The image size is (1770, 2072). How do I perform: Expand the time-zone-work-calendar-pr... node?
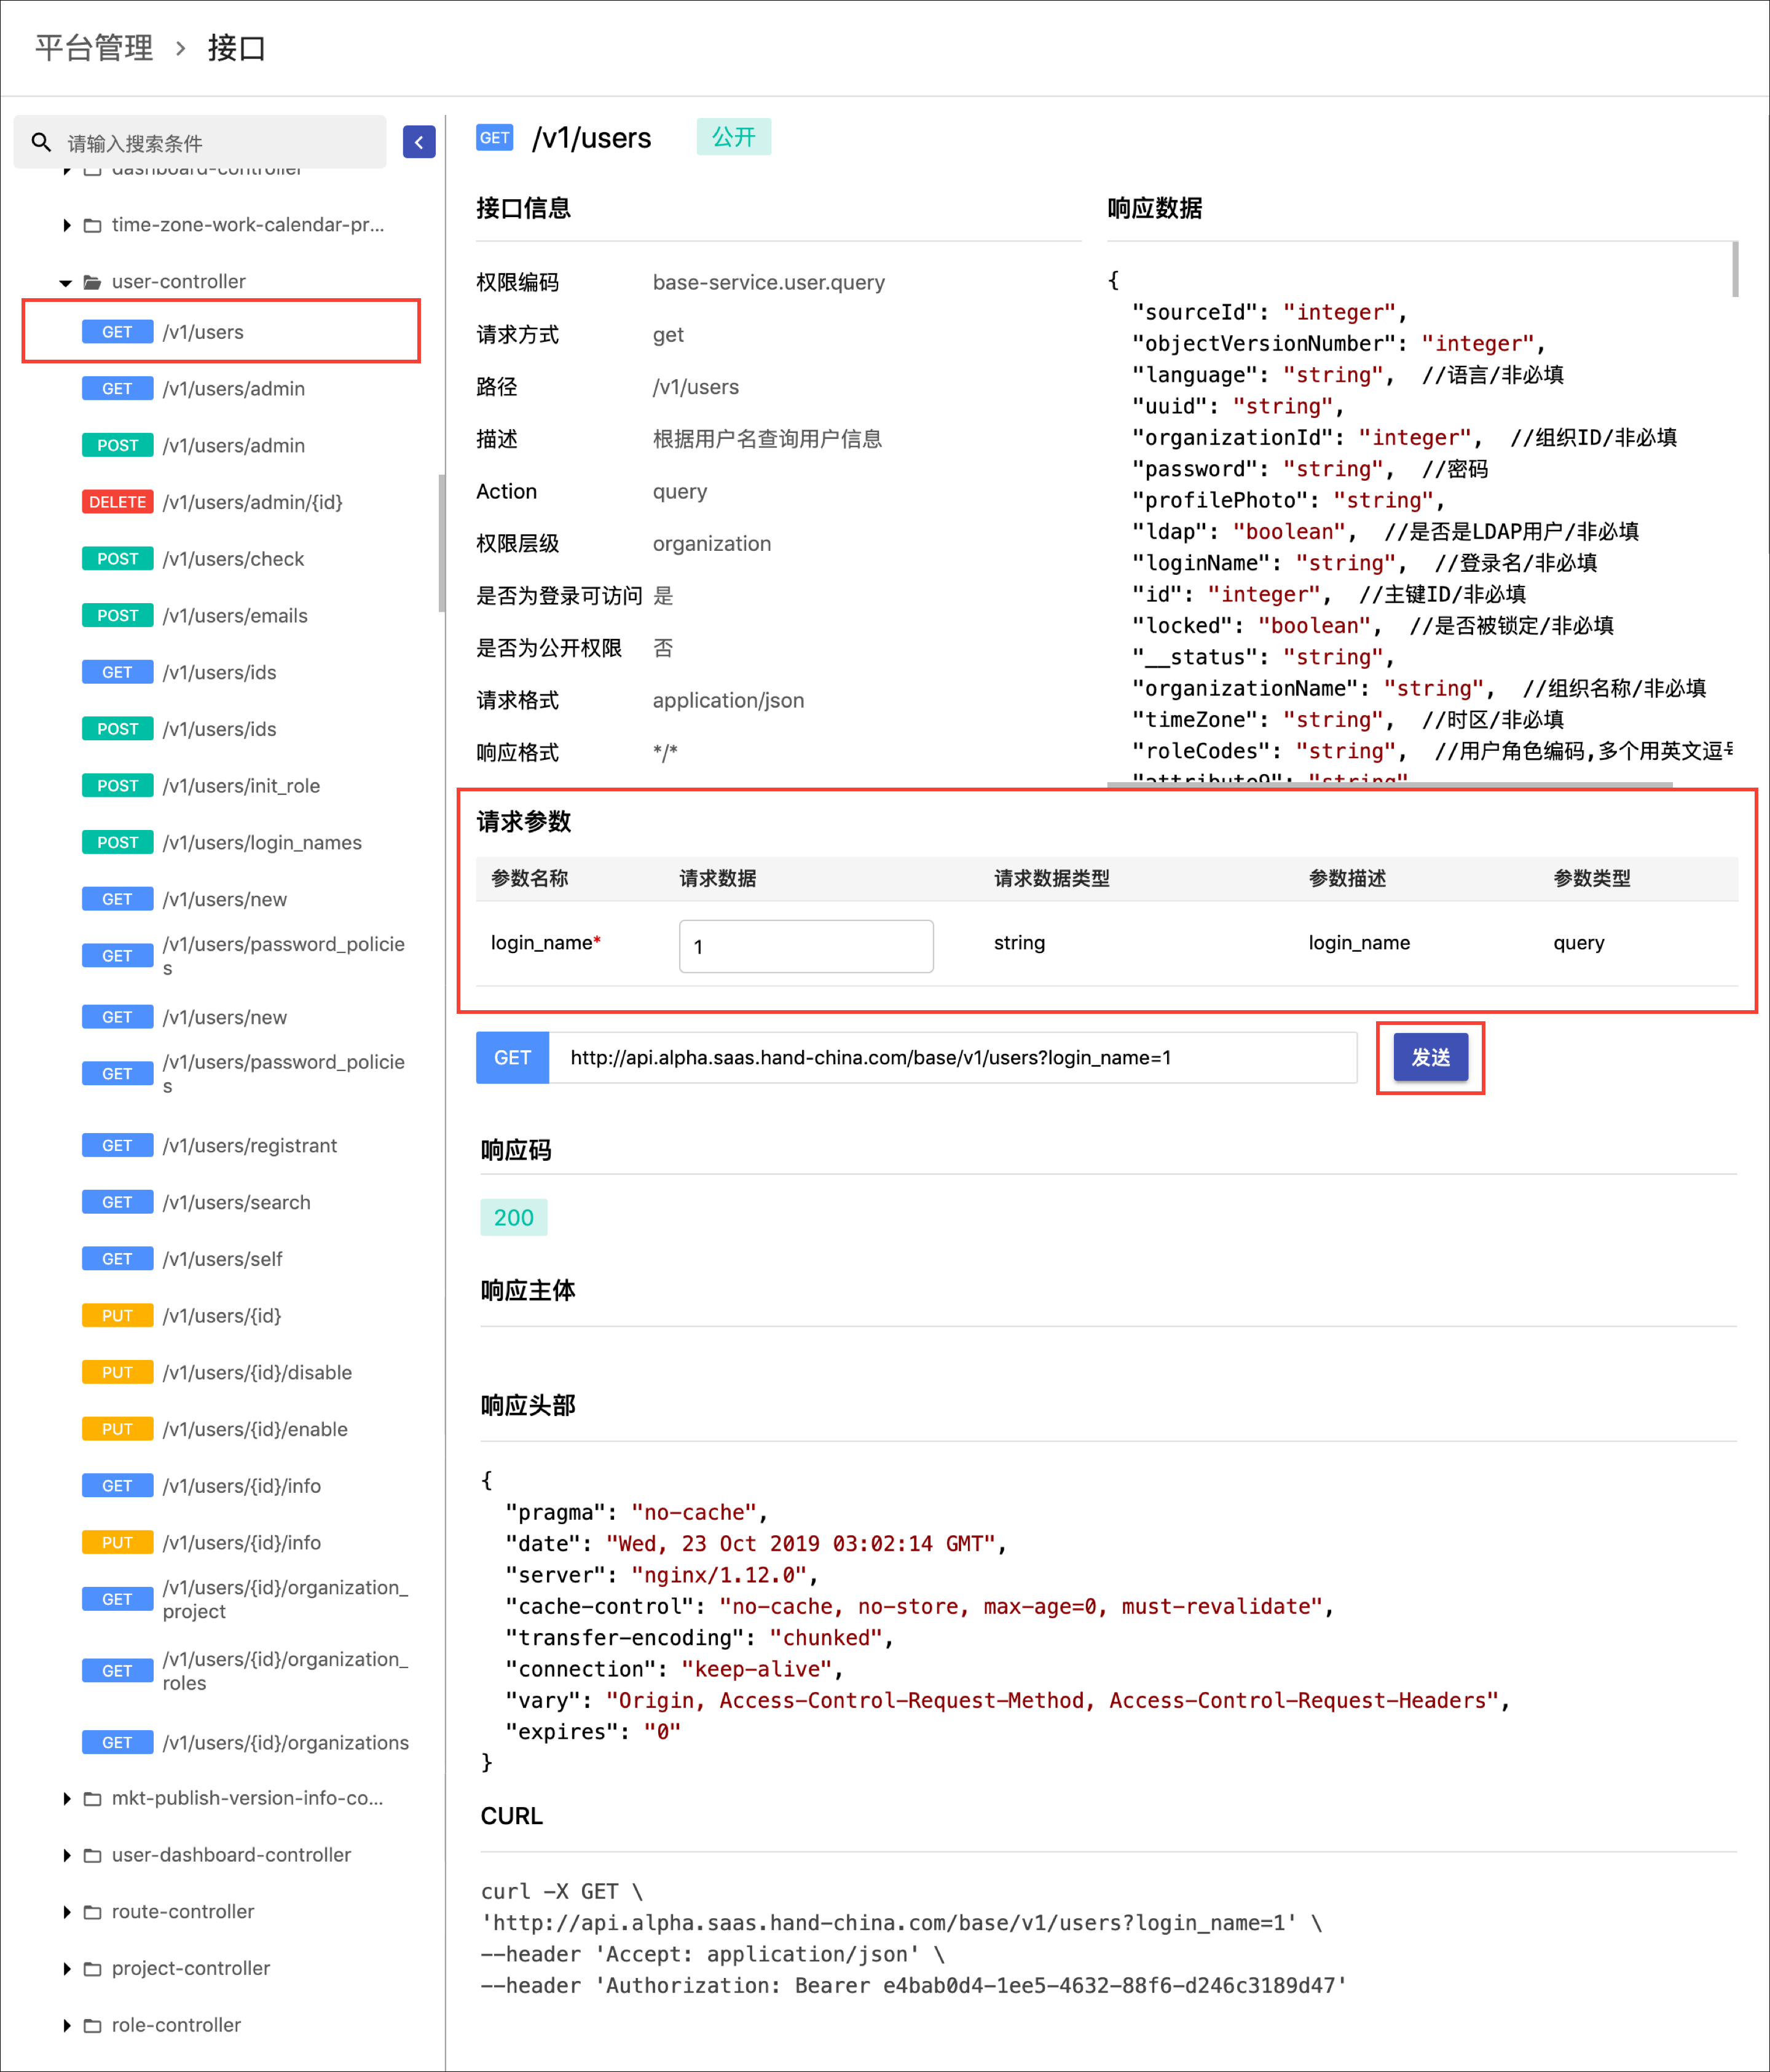[66, 225]
